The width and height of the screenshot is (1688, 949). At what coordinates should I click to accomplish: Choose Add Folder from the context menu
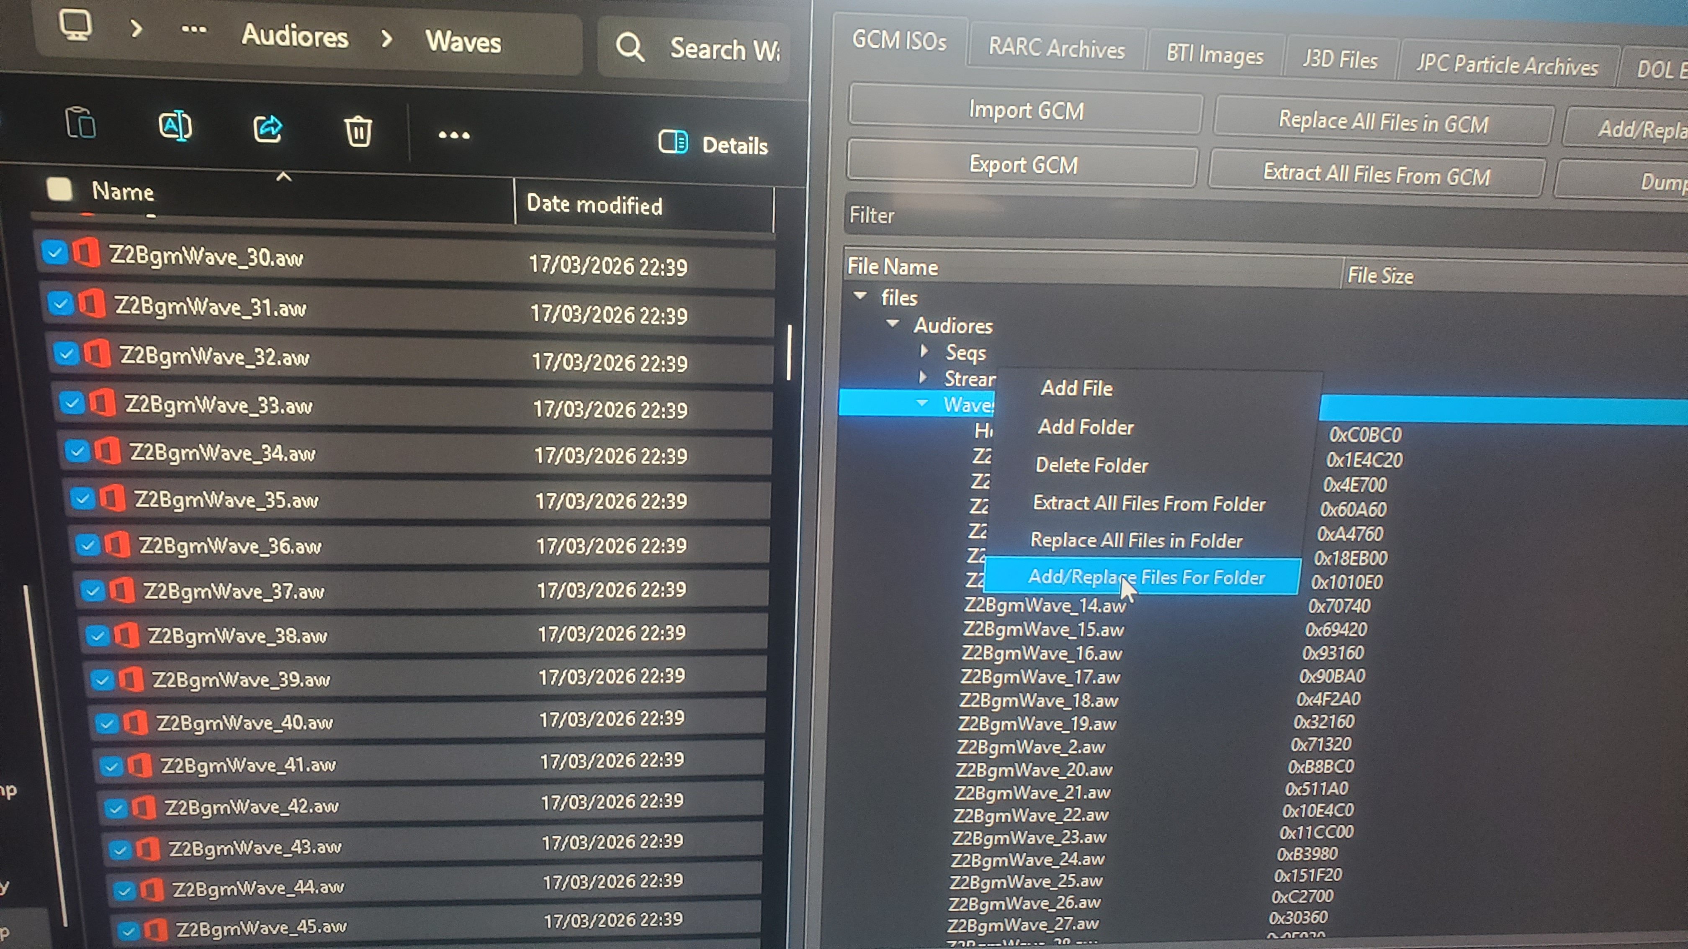pyautogui.click(x=1086, y=427)
